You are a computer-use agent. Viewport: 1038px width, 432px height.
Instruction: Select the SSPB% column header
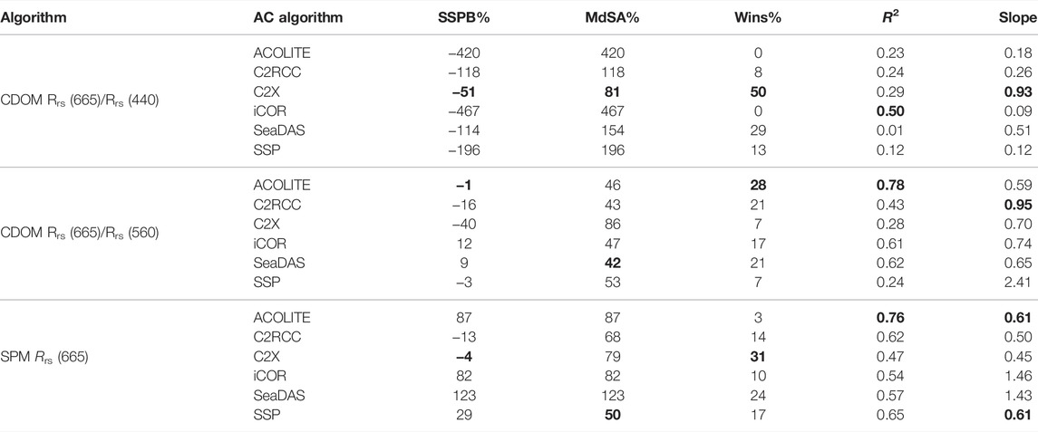click(x=456, y=18)
